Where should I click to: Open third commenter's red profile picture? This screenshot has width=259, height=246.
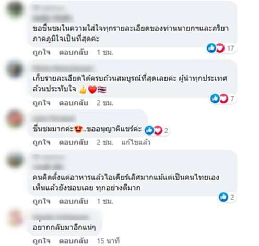[x=15, y=119]
